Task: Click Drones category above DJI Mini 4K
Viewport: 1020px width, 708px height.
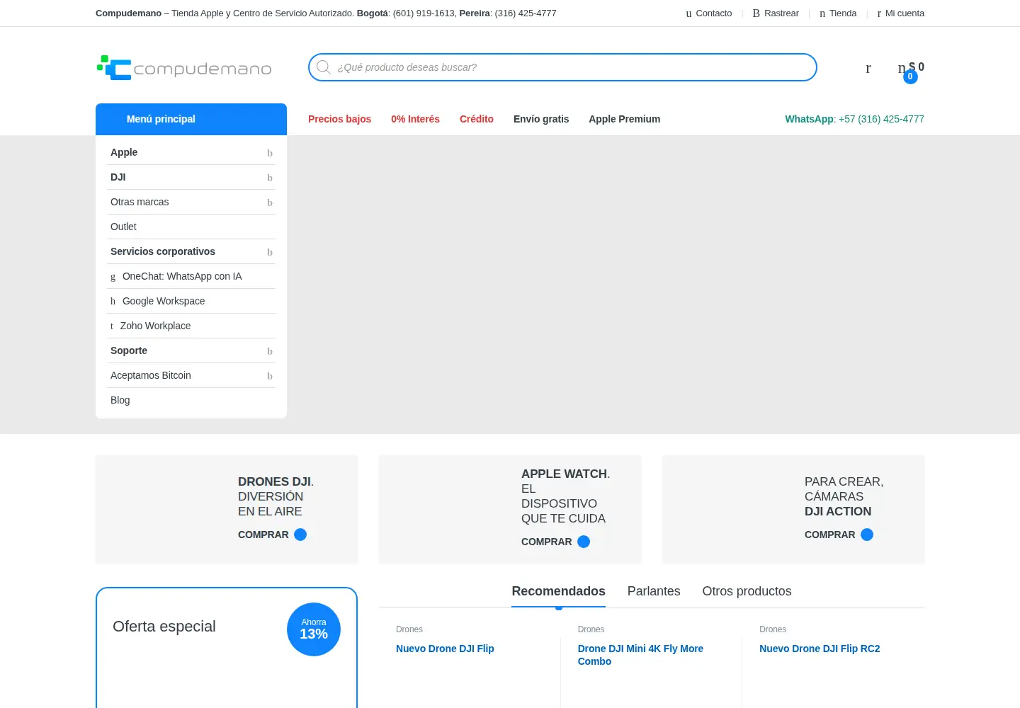Action: click(591, 629)
